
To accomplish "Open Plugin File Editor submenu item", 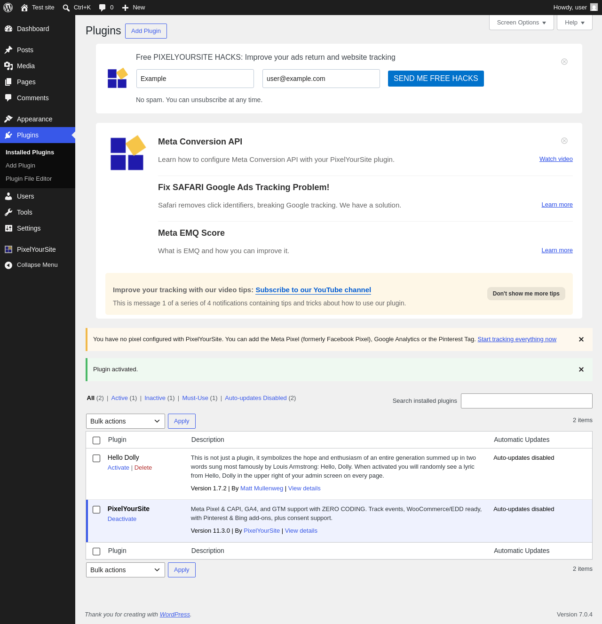I will 29,179.
